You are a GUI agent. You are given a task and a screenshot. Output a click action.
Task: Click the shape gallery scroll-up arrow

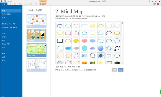click(122, 23)
